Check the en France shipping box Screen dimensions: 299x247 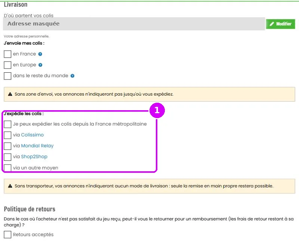coord(7,54)
